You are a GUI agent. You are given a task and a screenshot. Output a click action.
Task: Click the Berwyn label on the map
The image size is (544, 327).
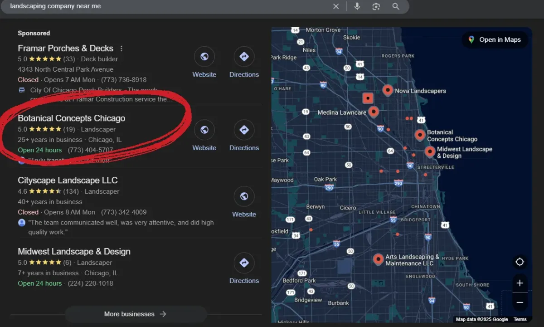316,206
